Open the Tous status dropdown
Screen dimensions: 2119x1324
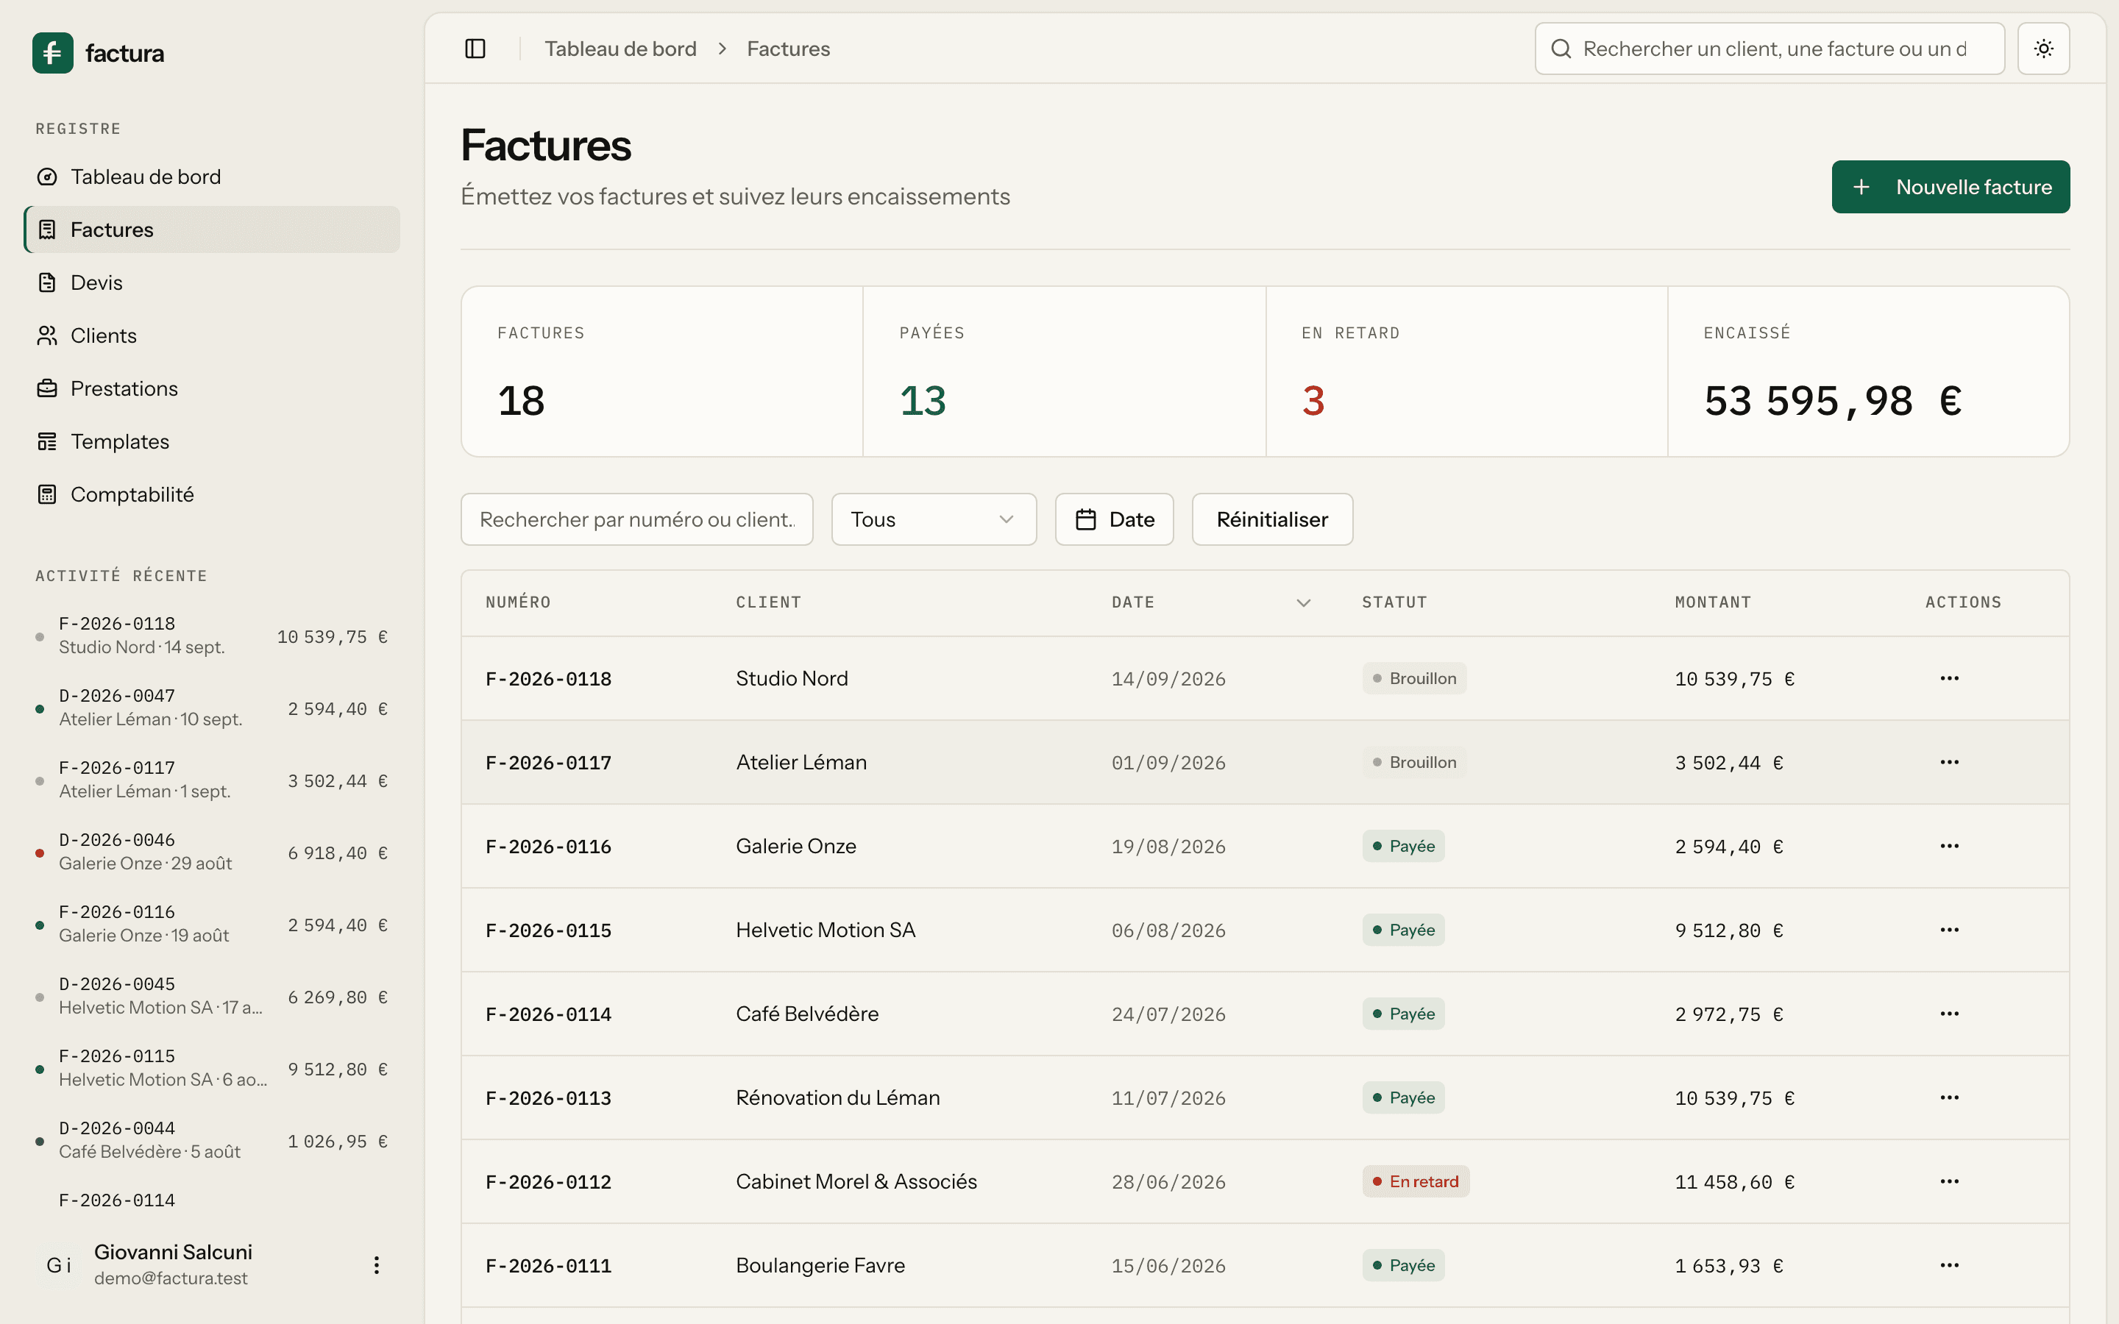(934, 519)
